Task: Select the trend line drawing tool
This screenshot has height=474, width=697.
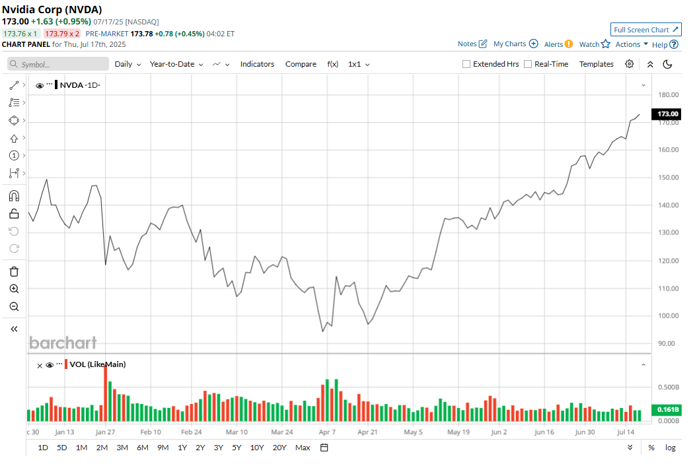Action: click(14, 85)
